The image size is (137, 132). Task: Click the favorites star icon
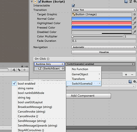pos(24,70)
